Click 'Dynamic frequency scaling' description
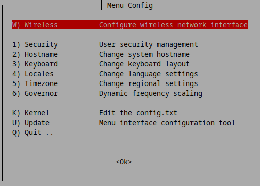Viewport: 260px width, 186px height. (x=151, y=93)
